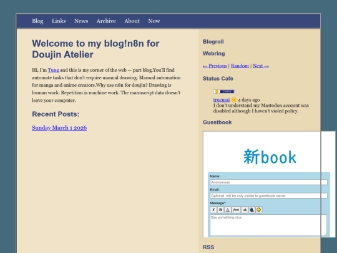Open the smiley emoji picker
The image size is (337, 253).
259,210
